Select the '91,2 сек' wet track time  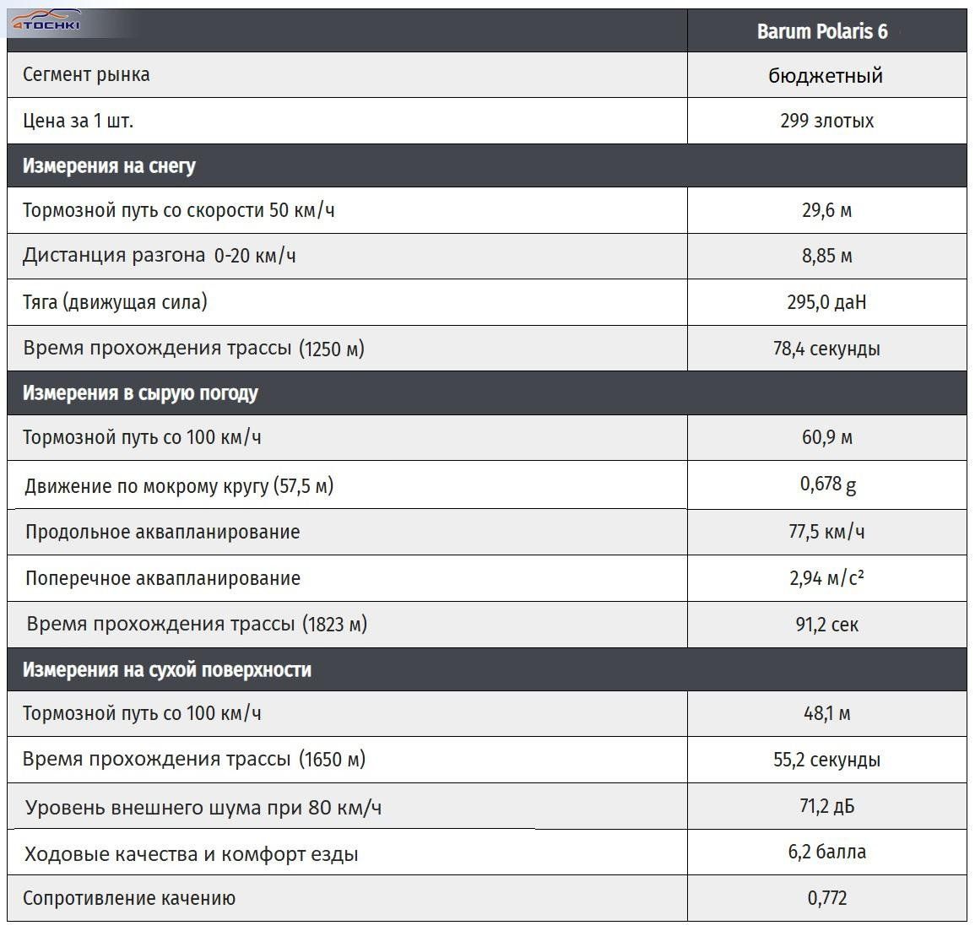pyautogui.click(x=826, y=625)
